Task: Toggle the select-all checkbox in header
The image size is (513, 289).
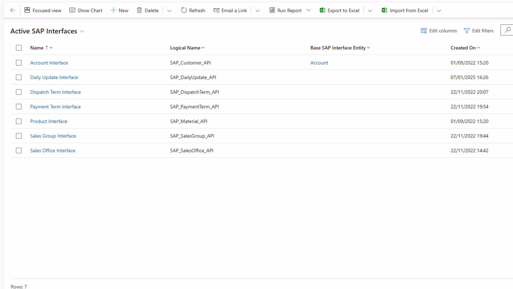Action: (x=19, y=48)
